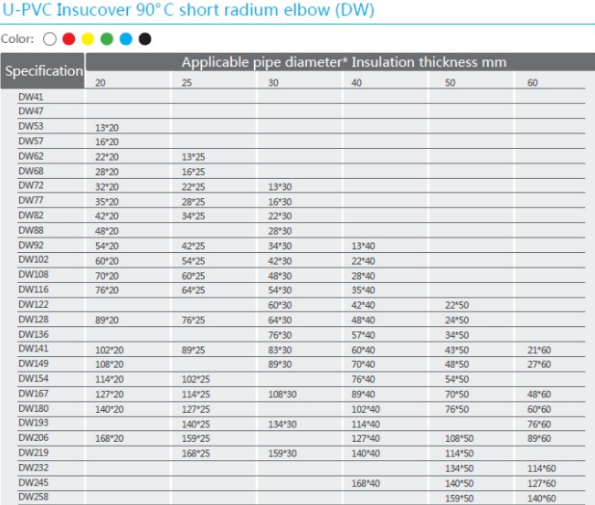This screenshot has height=505, width=595.
Task: Select the 21*60 cell in DW141 row
Action: [539, 350]
